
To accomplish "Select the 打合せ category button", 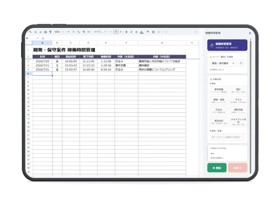I will [219, 111].
